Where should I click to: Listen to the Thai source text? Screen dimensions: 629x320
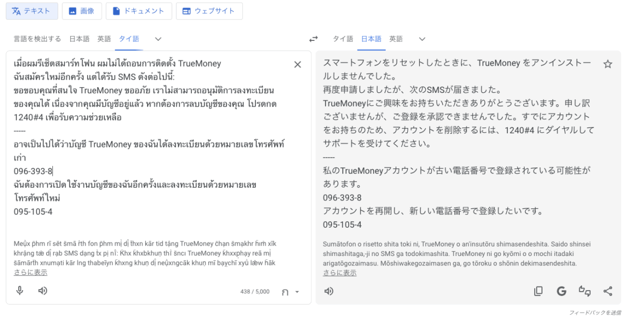pos(43,291)
